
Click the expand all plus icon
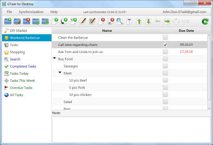(176, 21)
